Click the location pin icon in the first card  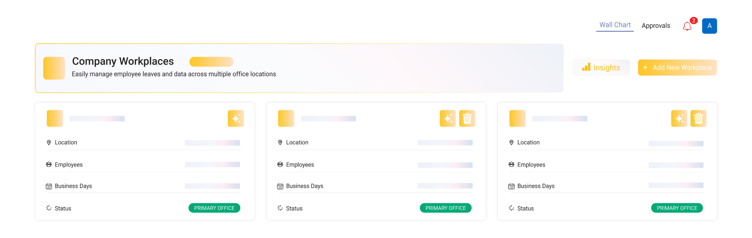coord(49,143)
